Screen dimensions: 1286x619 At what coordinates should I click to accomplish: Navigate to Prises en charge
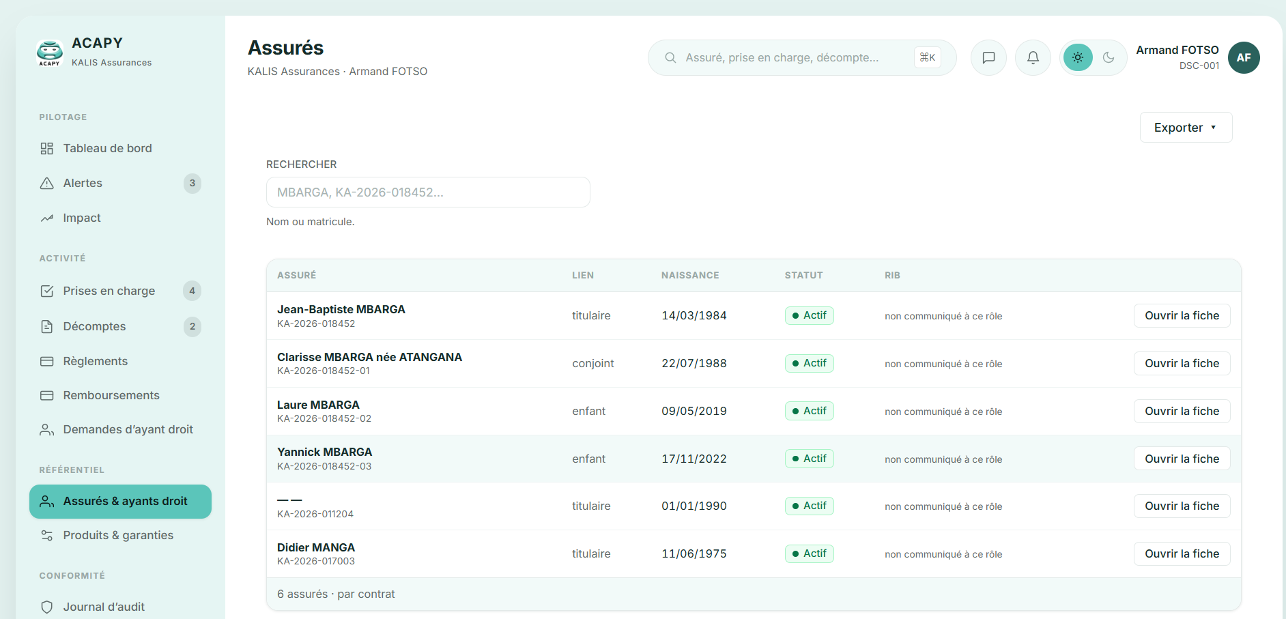click(x=120, y=291)
